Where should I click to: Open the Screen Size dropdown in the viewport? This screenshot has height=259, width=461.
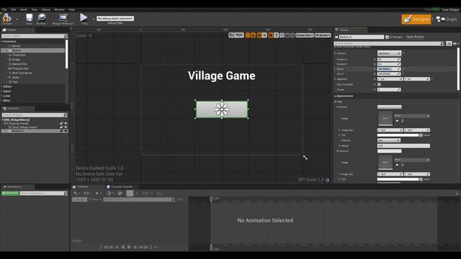coord(305,35)
